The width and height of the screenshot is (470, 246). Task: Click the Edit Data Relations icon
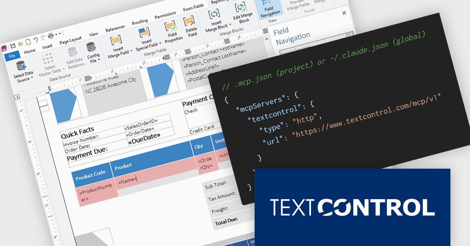pyautogui.click(x=73, y=52)
